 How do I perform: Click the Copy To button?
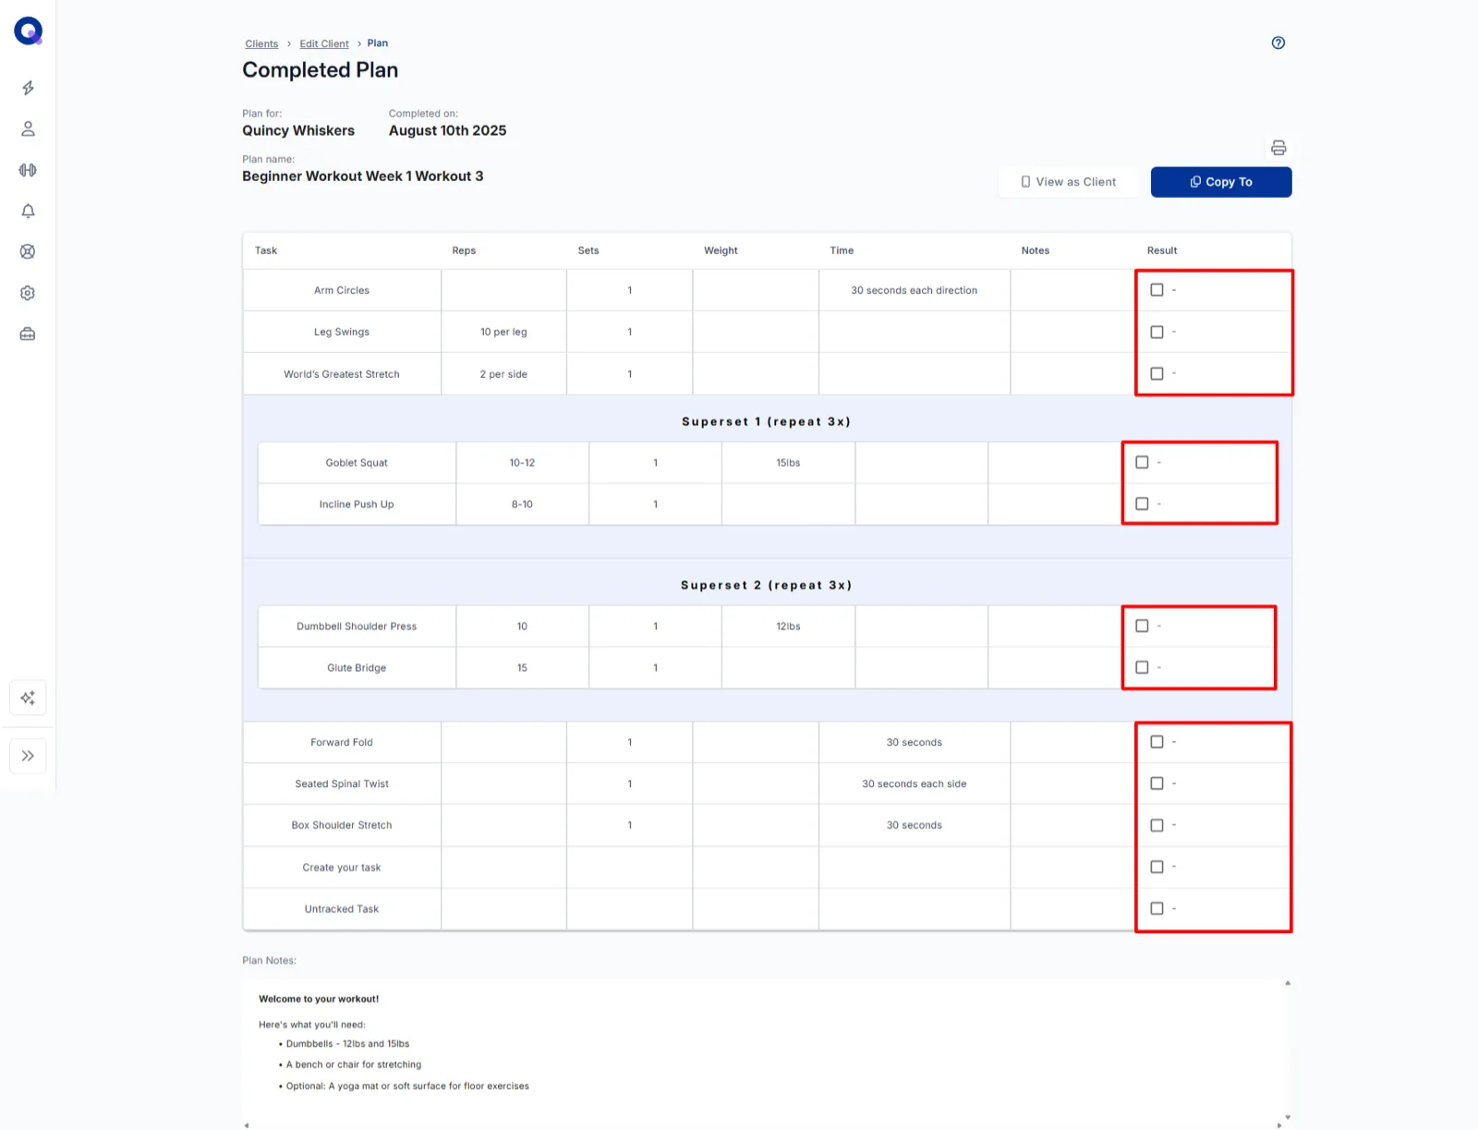[x=1221, y=182]
